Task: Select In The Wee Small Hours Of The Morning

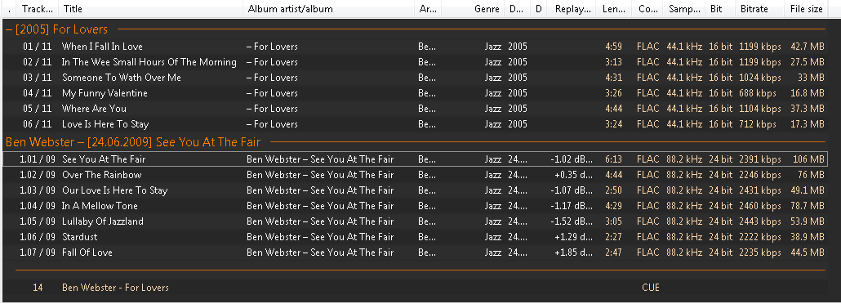Action: (149, 62)
